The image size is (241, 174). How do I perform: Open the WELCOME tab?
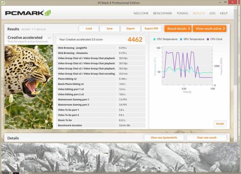click(141, 14)
